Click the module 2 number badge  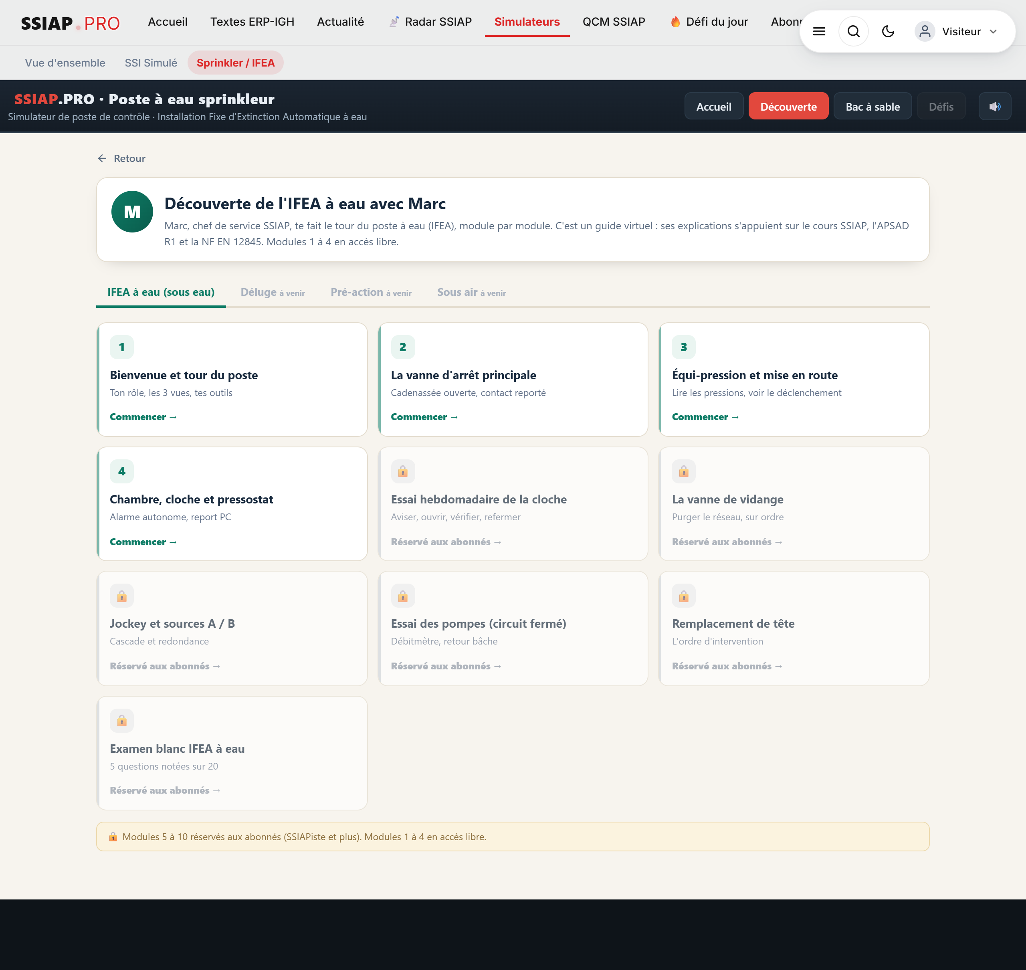pos(403,347)
